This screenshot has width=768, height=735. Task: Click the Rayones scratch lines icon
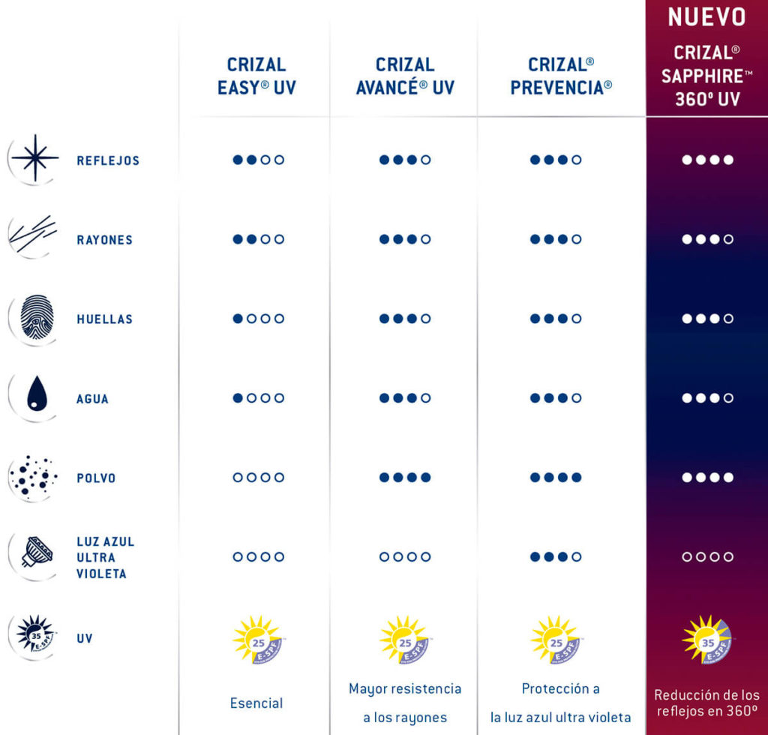(33, 237)
